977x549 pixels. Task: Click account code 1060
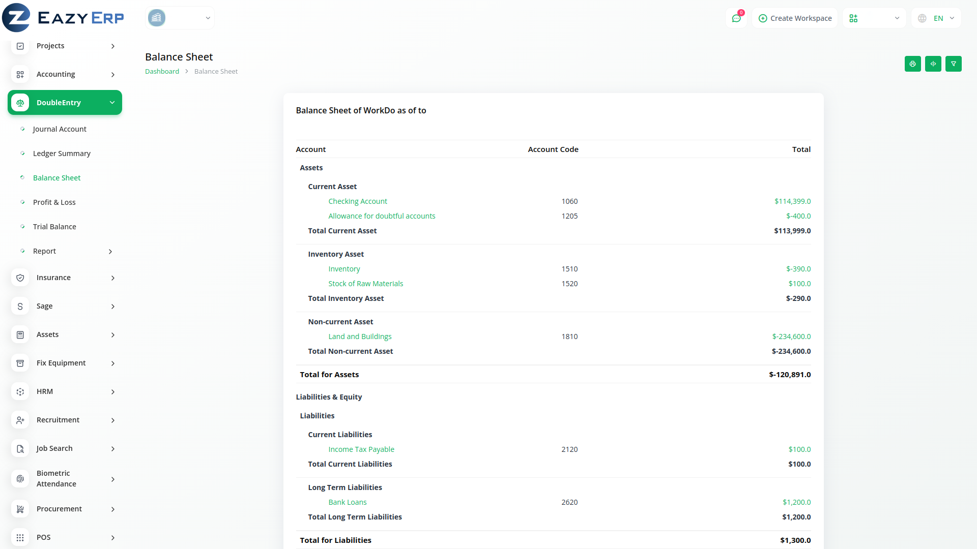569,201
